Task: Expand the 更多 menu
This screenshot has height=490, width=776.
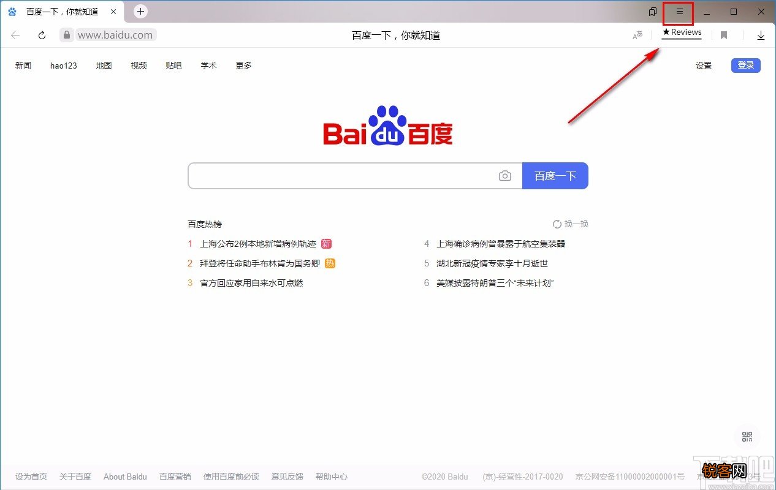Action: pyautogui.click(x=243, y=66)
